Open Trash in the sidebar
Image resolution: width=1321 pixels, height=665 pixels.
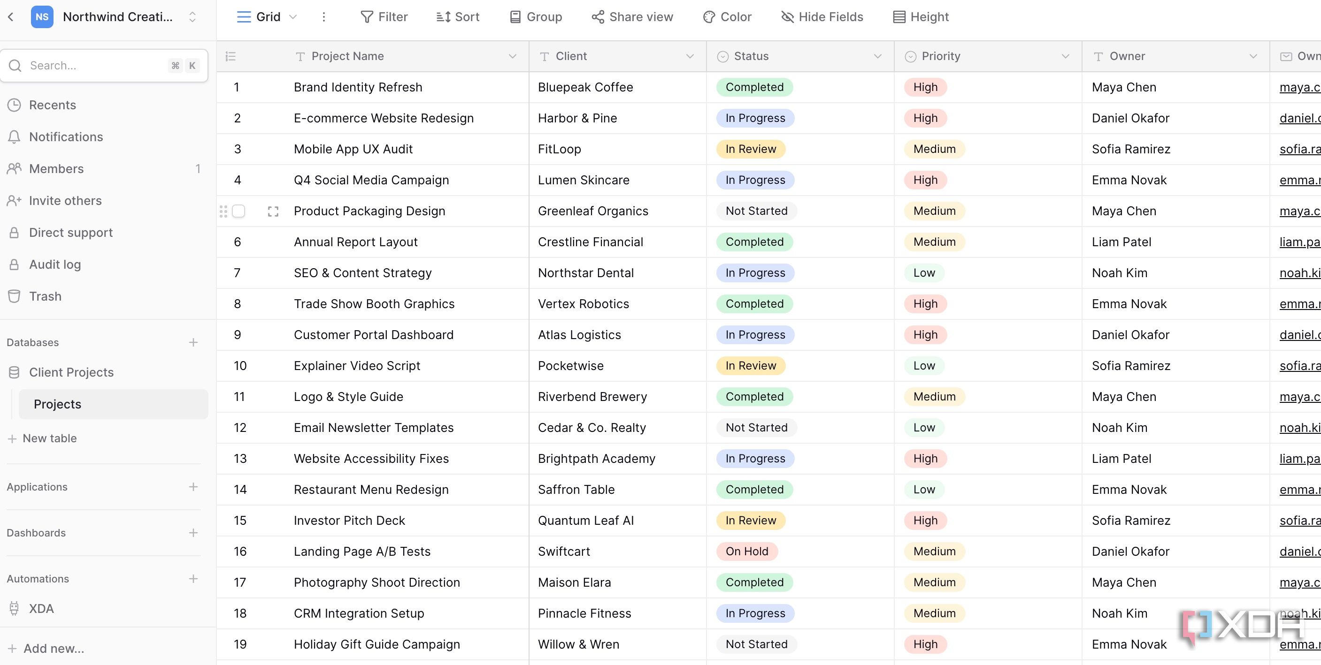[x=104, y=296]
